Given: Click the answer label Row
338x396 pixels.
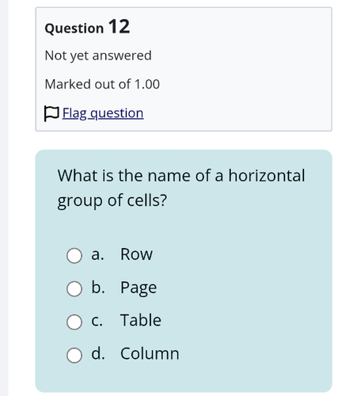Looking at the screenshot, I should coord(136,254).
